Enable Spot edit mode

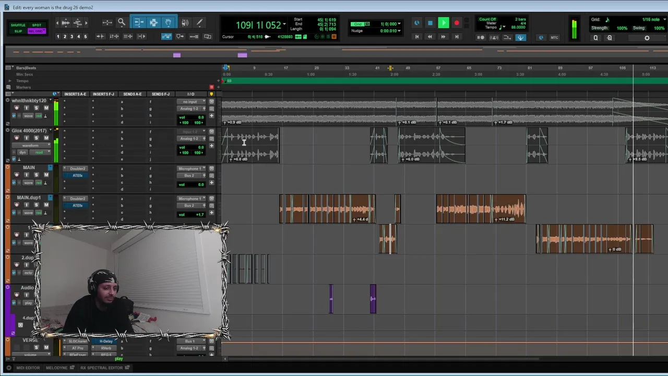pos(37,25)
